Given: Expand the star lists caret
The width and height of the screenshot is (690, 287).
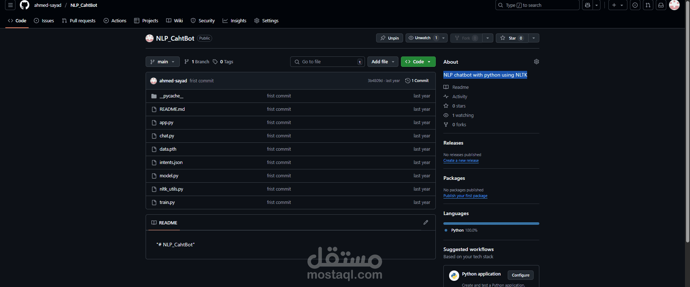Looking at the screenshot, I should [534, 38].
